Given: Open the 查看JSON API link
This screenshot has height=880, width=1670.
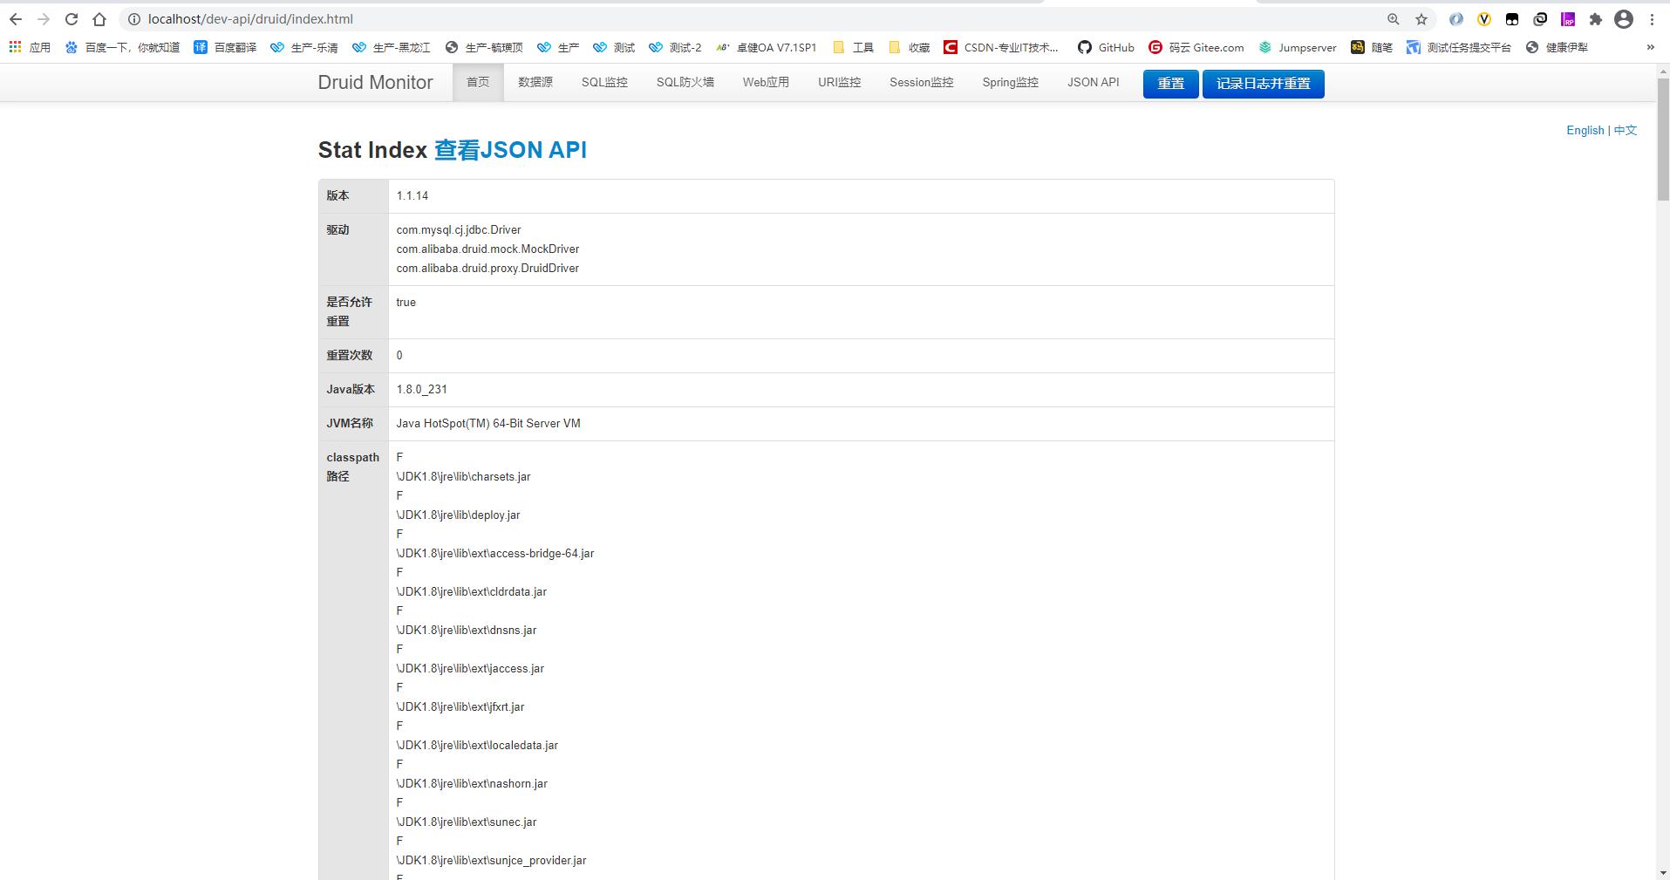Looking at the screenshot, I should tap(510, 150).
